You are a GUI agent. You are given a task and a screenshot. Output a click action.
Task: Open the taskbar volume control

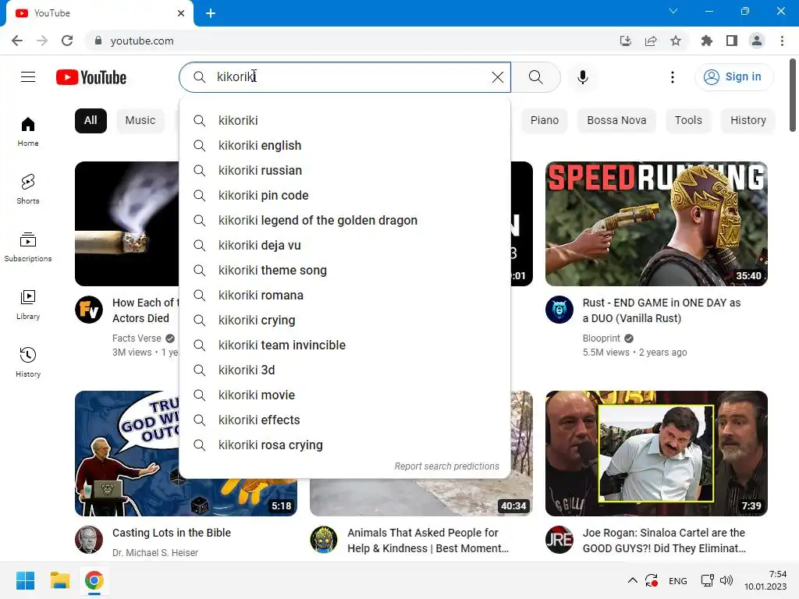coord(726,580)
